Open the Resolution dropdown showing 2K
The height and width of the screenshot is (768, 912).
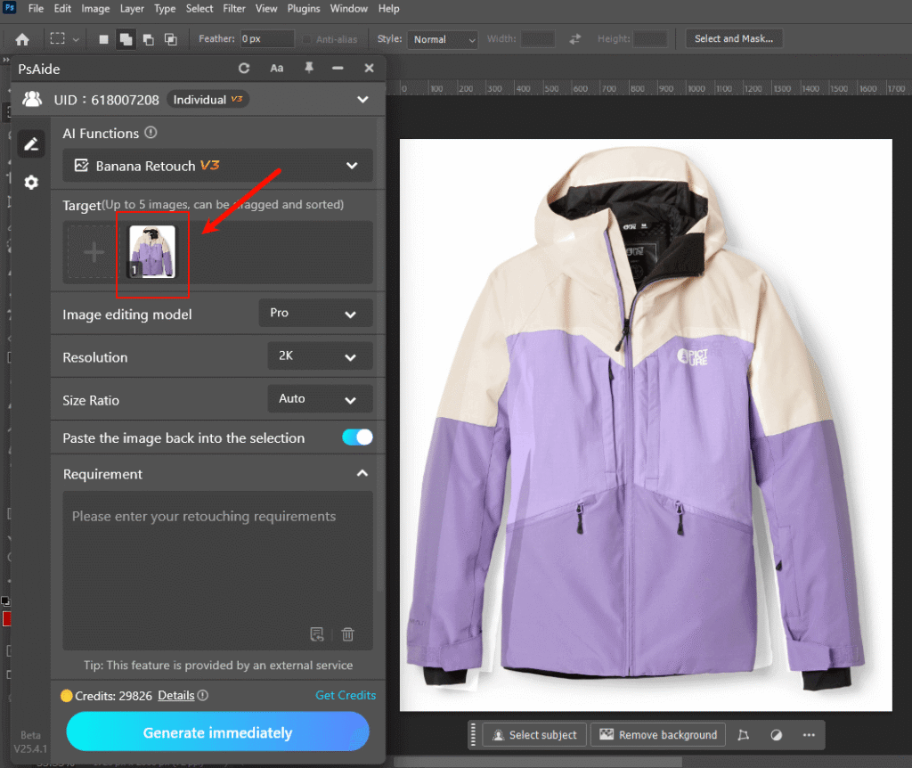(320, 355)
